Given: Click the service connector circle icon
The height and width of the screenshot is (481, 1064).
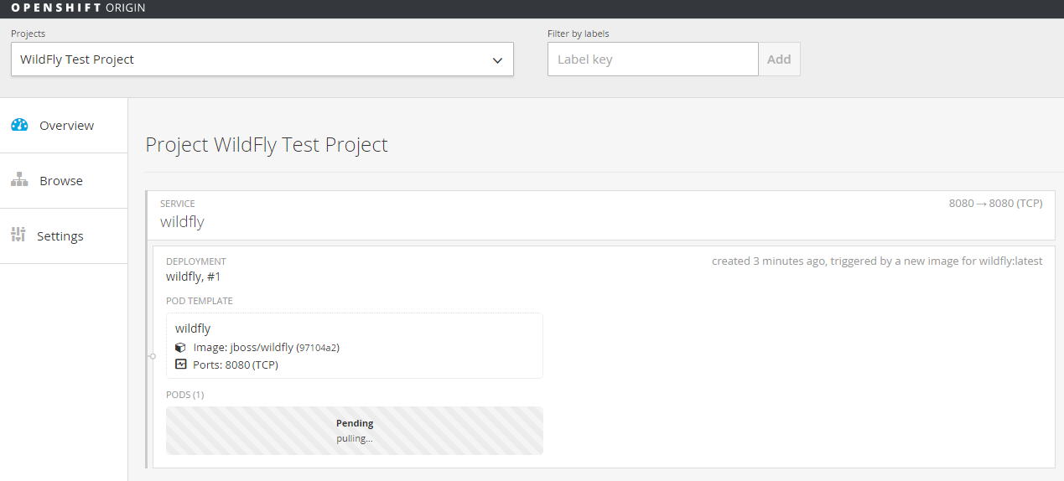Looking at the screenshot, I should (152, 356).
